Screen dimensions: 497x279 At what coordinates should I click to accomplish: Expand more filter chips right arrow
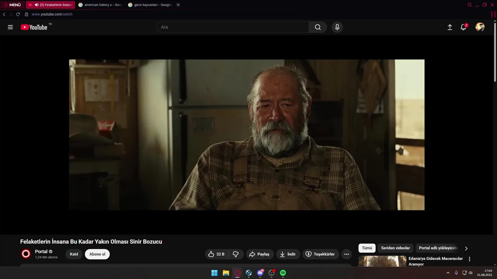click(x=466, y=248)
